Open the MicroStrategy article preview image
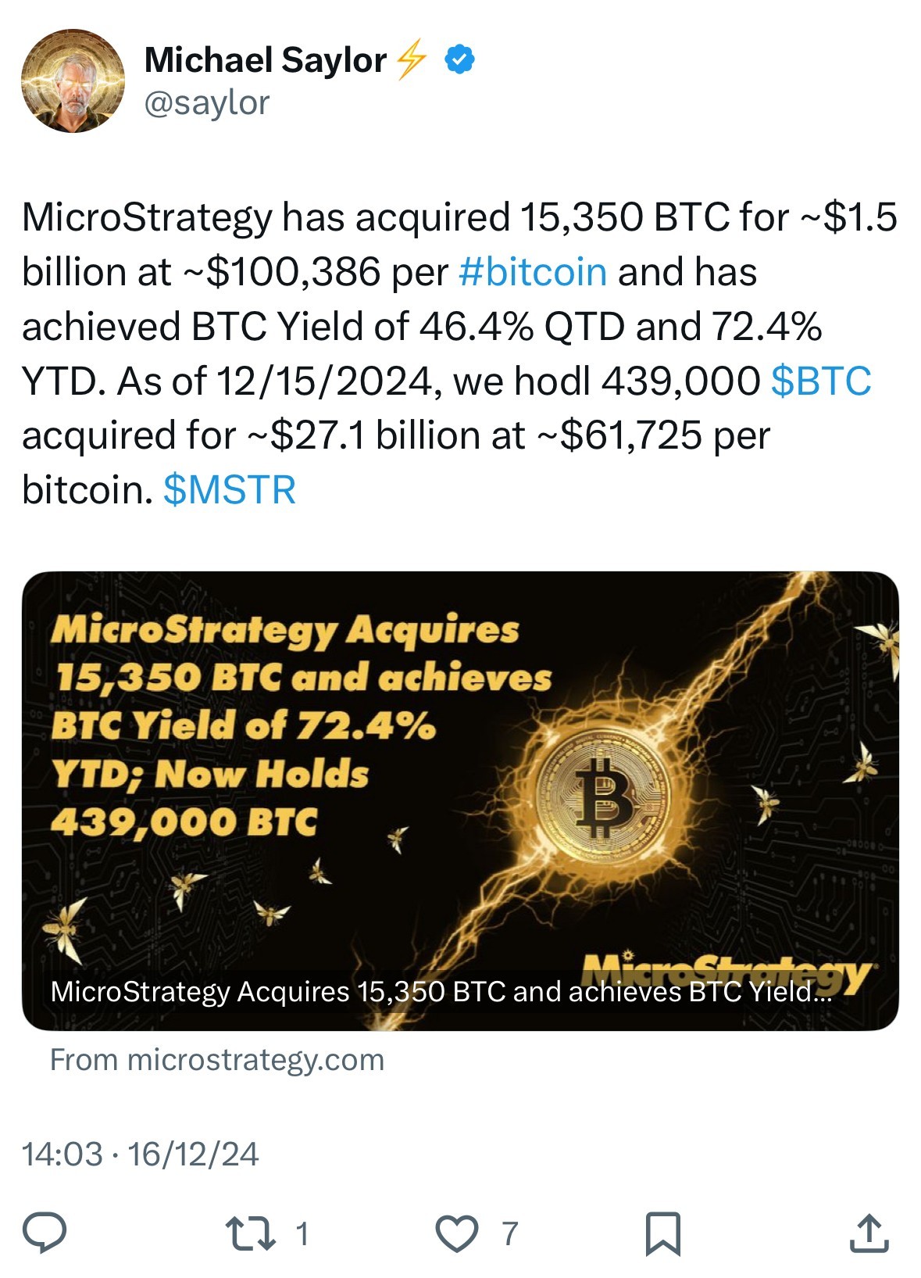 tap(460, 800)
